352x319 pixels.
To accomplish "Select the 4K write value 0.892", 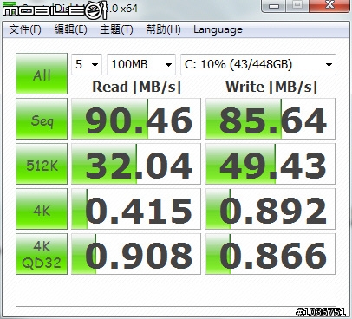I will [271, 209].
